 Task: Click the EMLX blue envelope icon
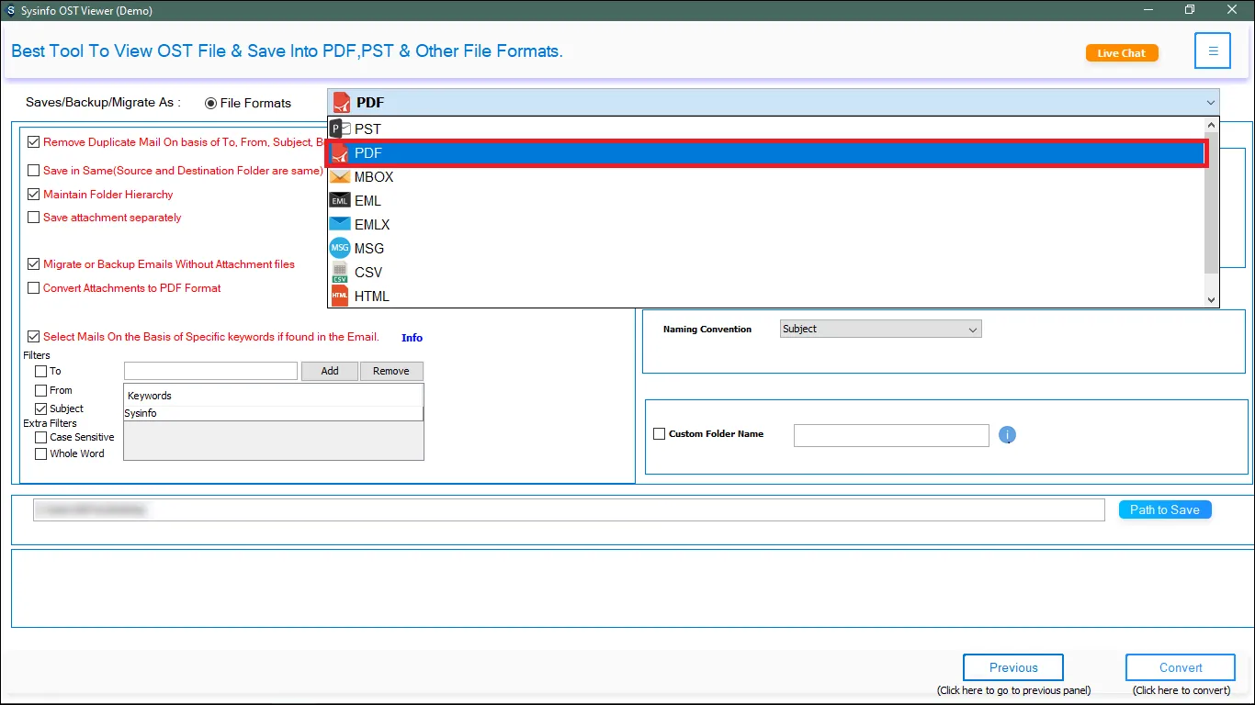click(340, 224)
